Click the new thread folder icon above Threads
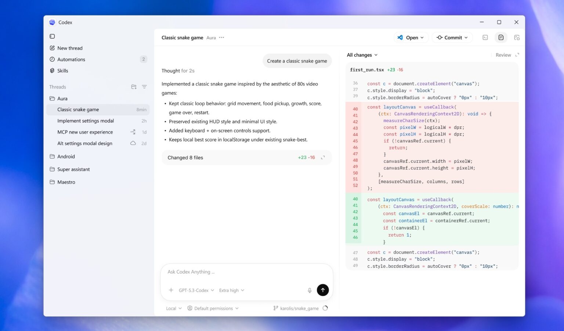564x331 pixels. pos(134,87)
